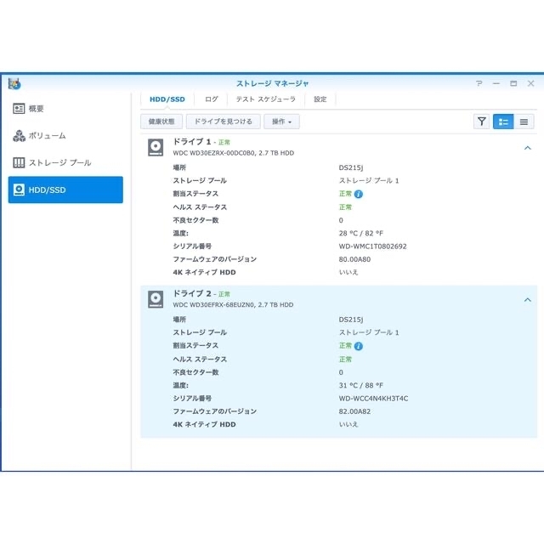Click info icon beside ドライブ 1 割当ステータス

click(359, 195)
